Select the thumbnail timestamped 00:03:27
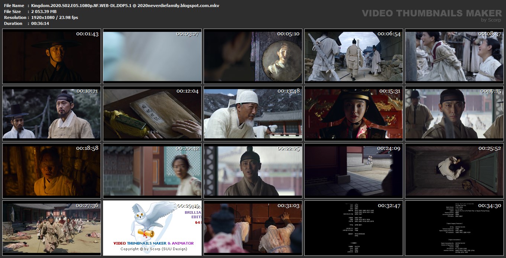The image size is (506, 258). point(152,57)
